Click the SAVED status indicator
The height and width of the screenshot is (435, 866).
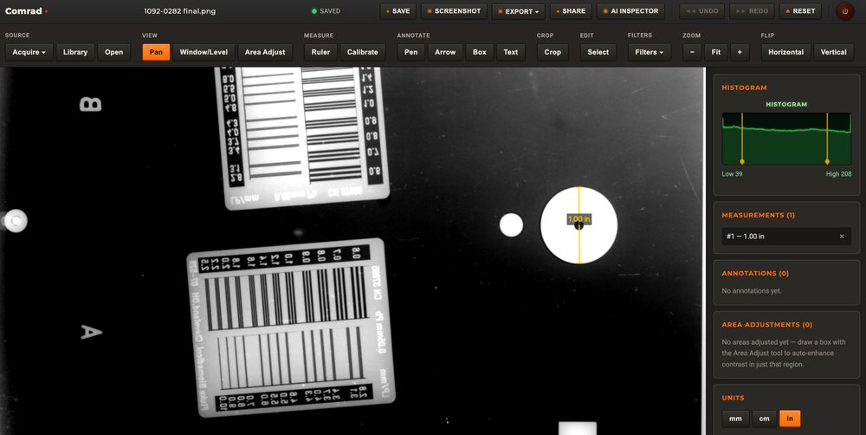point(326,11)
